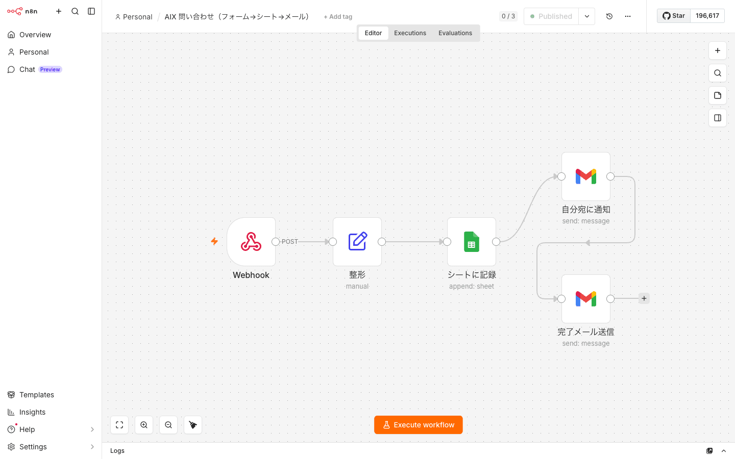This screenshot has width=735, height=459.
Task: Click the 完了メール送信 label text
Action: 586,332
